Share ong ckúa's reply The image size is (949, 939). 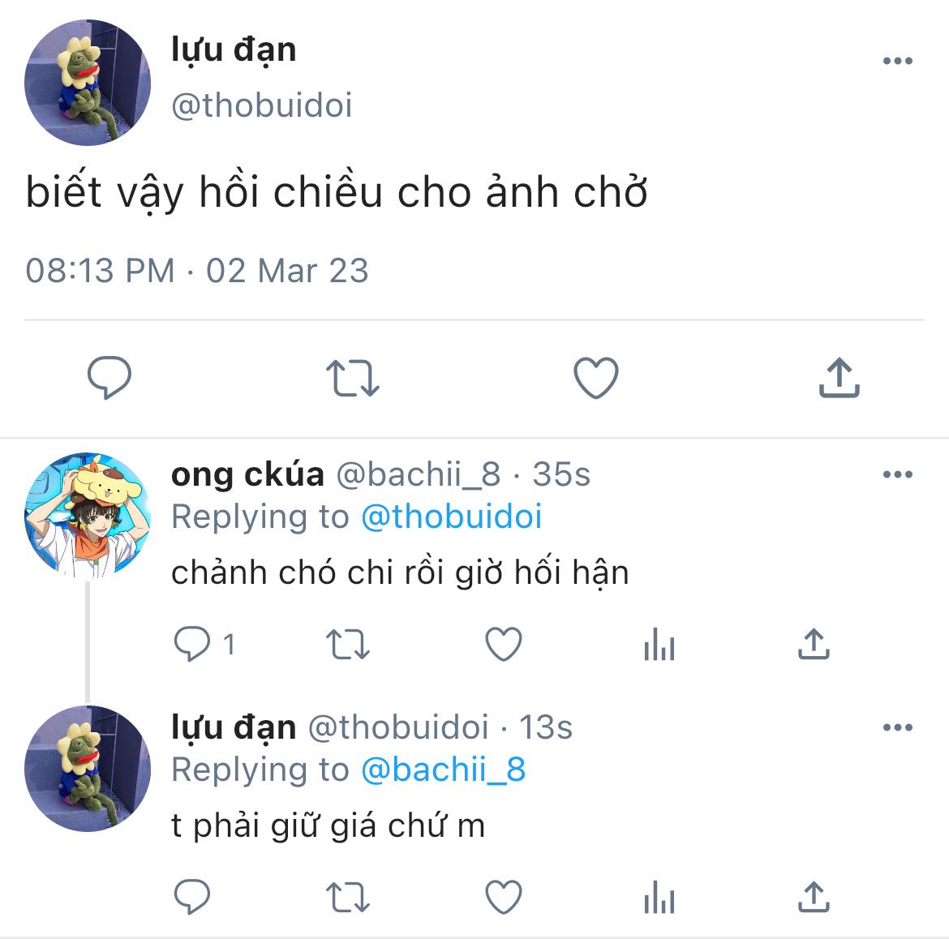pos(814,643)
